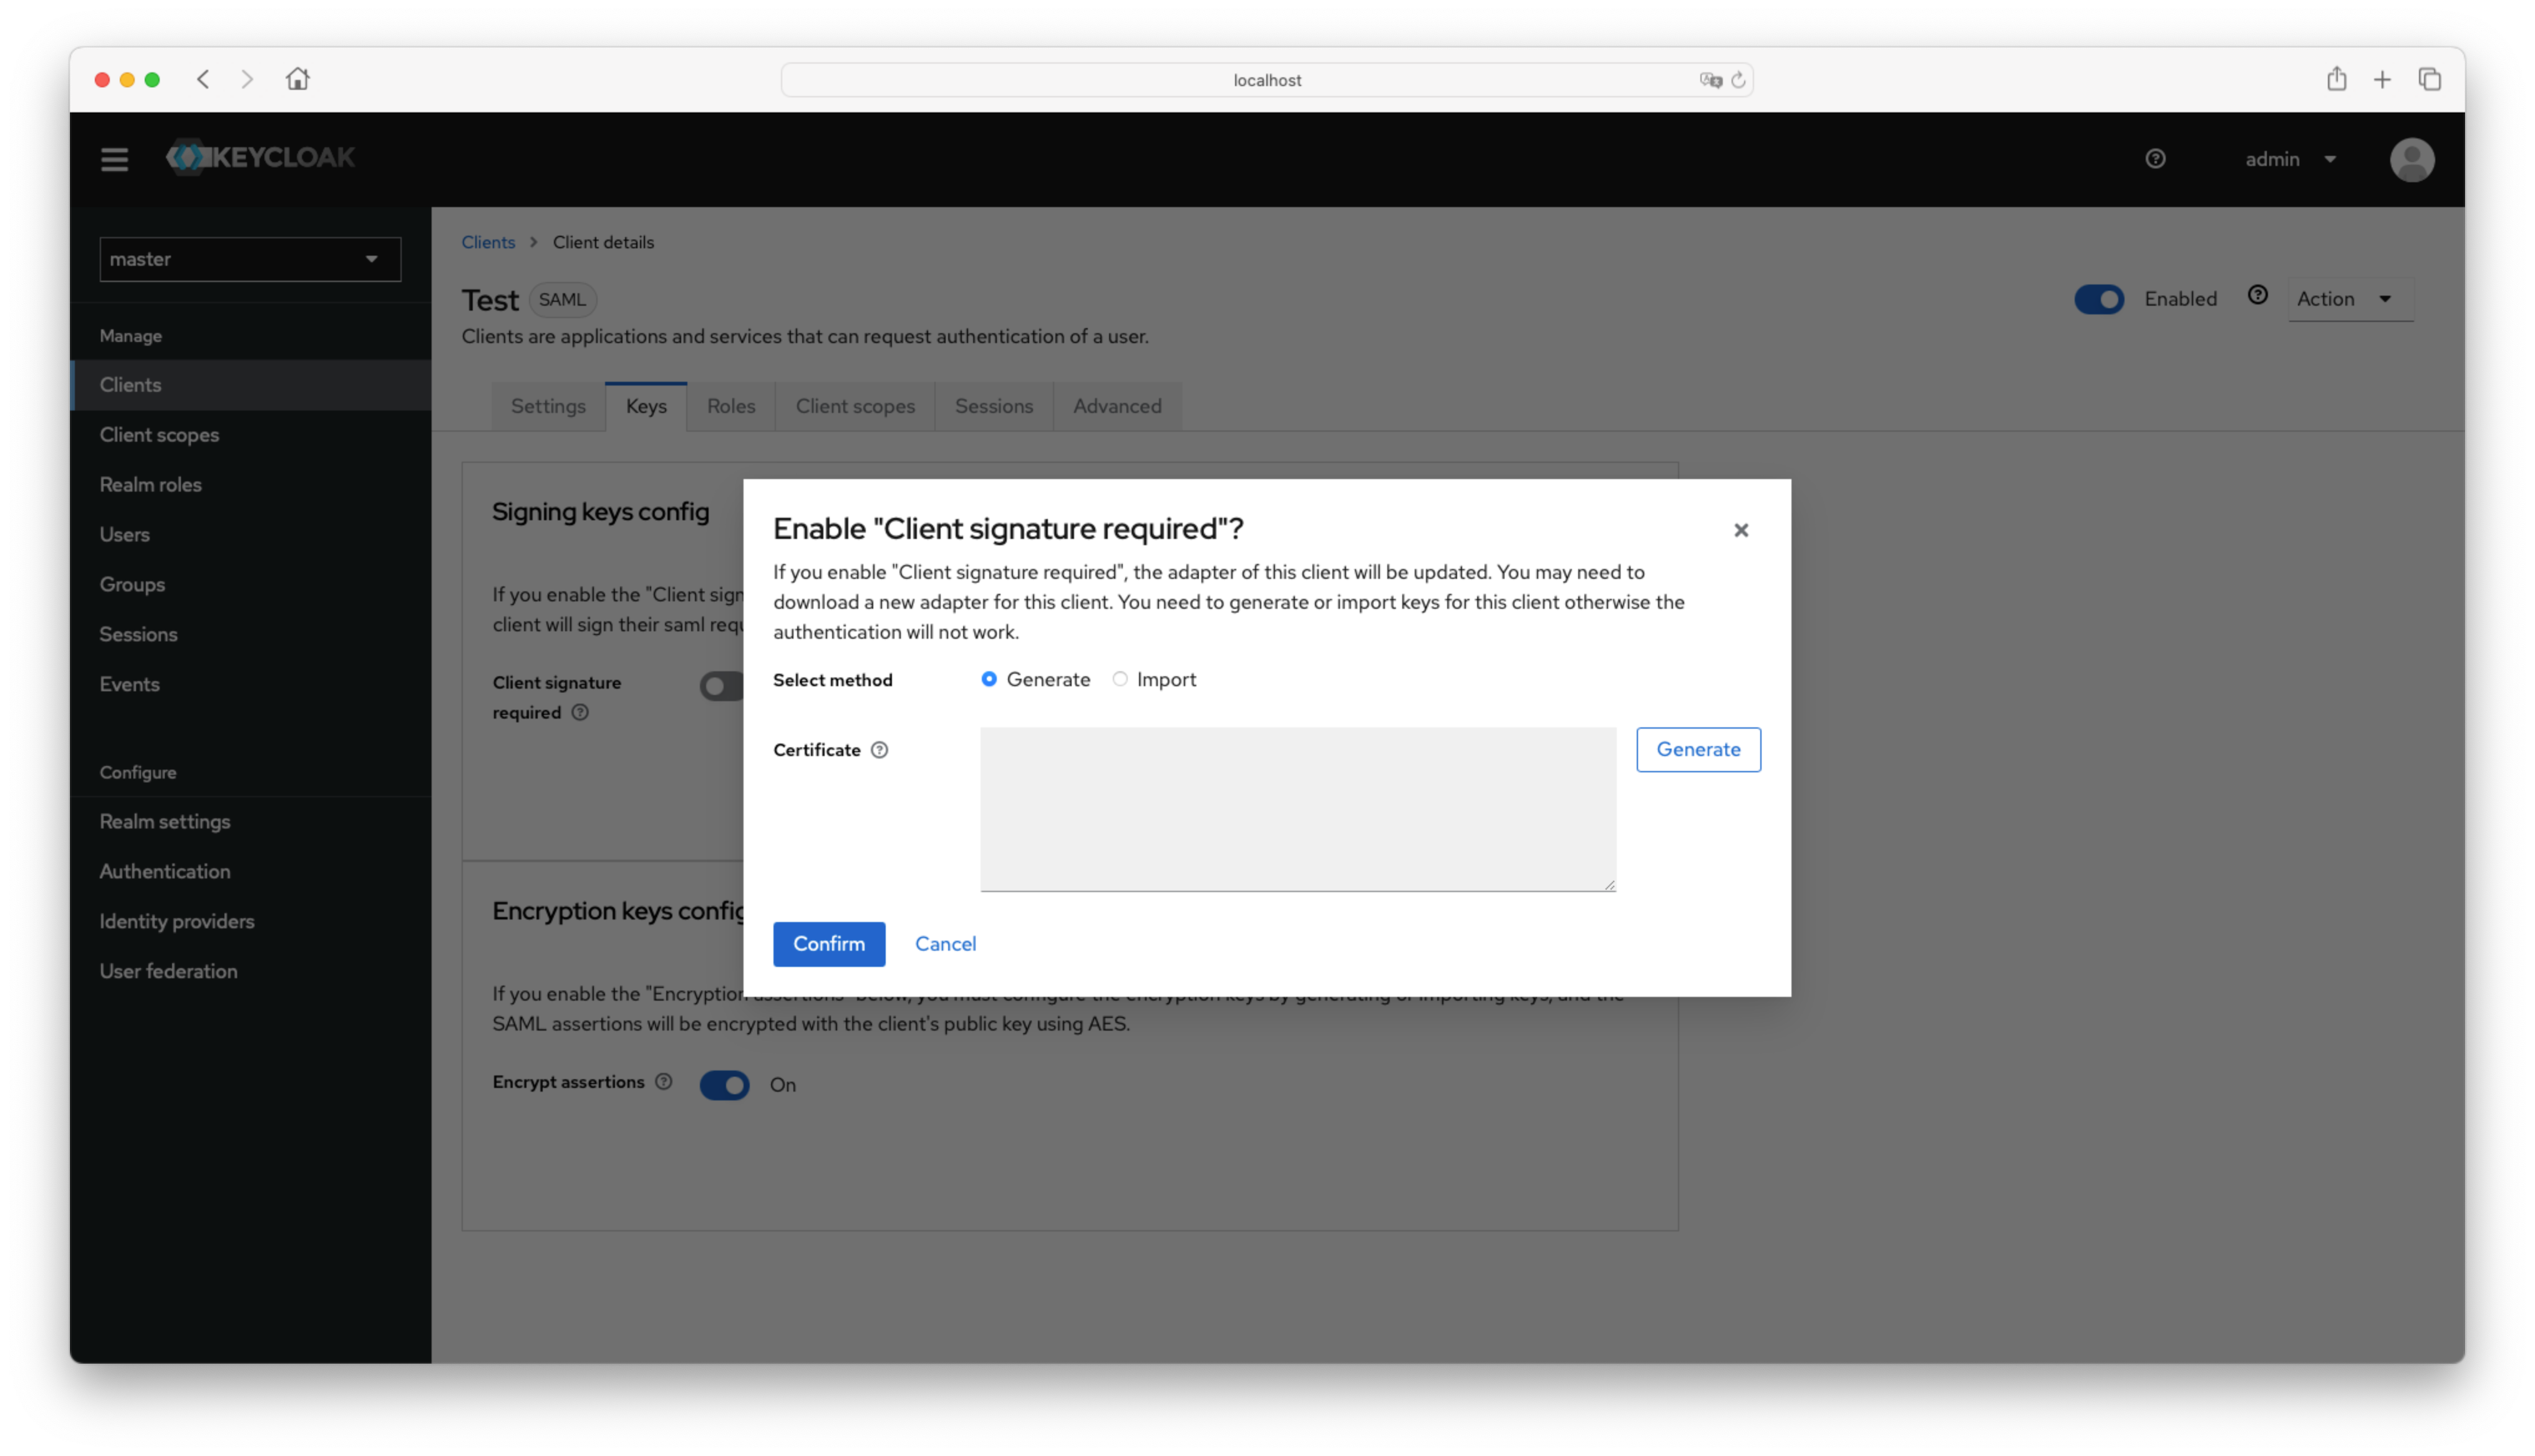Open Identity providers in the sidebar
2535x1456 pixels.
pyautogui.click(x=250, y=922)
